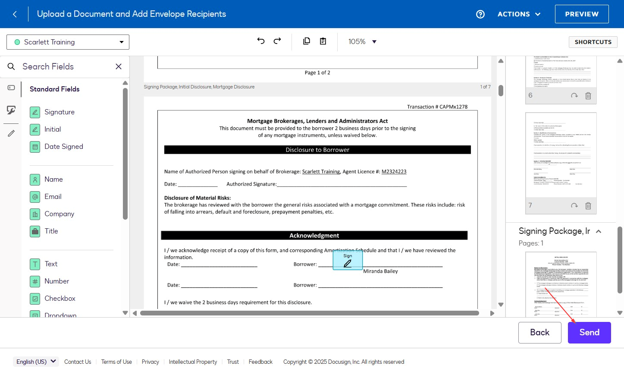This screenshot has width=624, height=375.
Task: Click the Send button
Action: [589, 332]
